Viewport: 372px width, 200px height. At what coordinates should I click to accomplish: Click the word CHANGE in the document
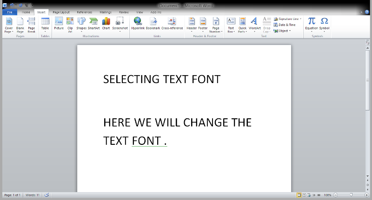pyautogui.click(x=206, y=123)
